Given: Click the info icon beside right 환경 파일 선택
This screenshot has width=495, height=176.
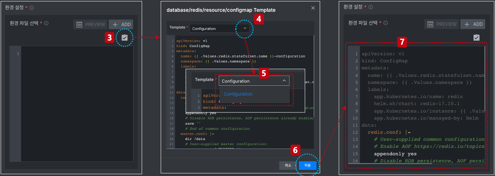Looking at the screenshot, I should (x=385, y=23).
